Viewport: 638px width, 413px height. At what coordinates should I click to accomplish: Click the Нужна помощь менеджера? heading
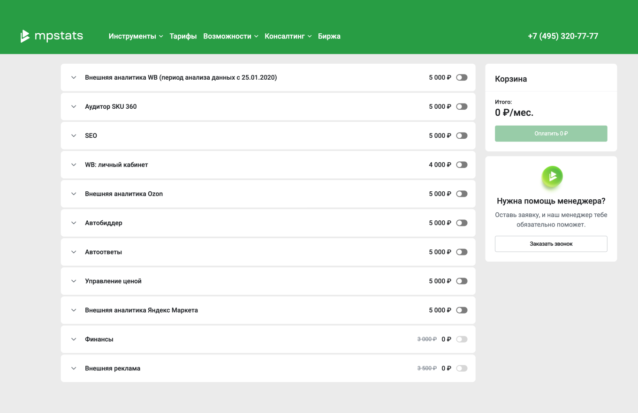tap(551, 201)
